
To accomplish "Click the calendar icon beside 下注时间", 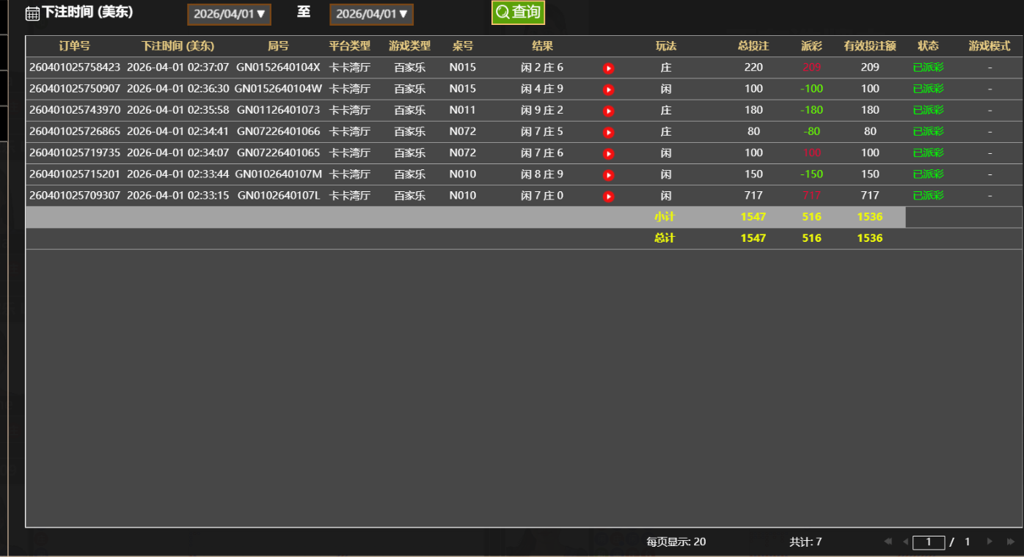I will [x=32, y=13].
